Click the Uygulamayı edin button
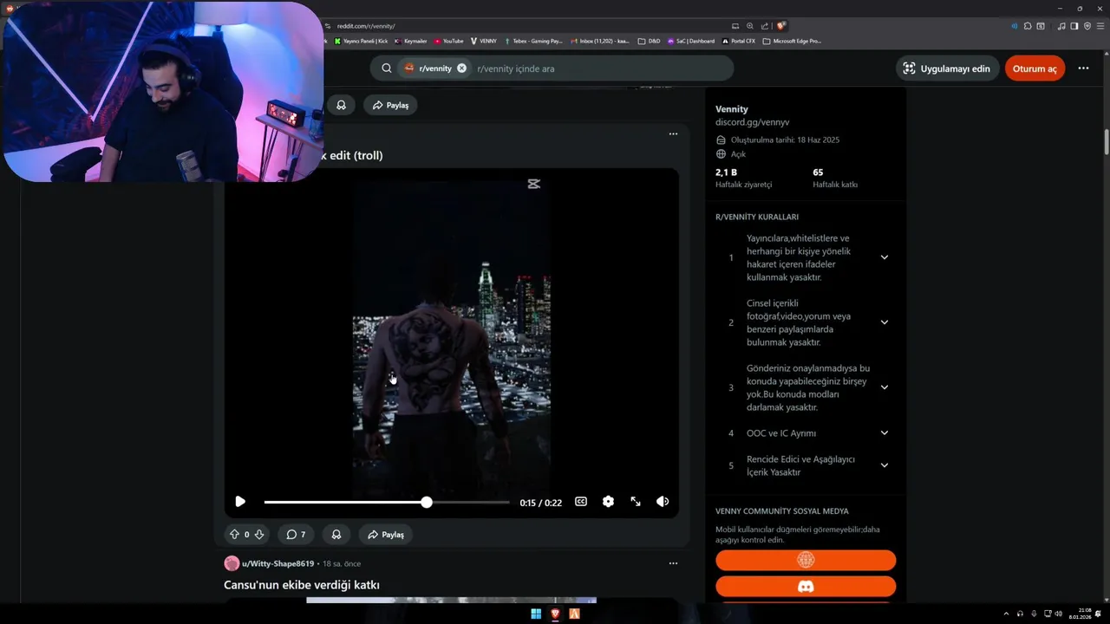Viewport: 1110px width, 624px height. [x=948, y=68]
